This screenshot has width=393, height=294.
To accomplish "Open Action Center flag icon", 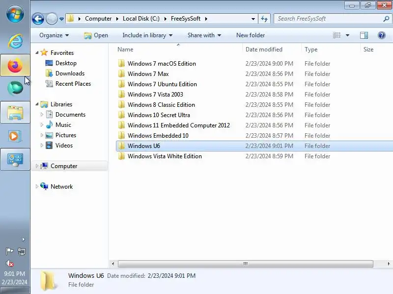I will (x=9, y=251).
